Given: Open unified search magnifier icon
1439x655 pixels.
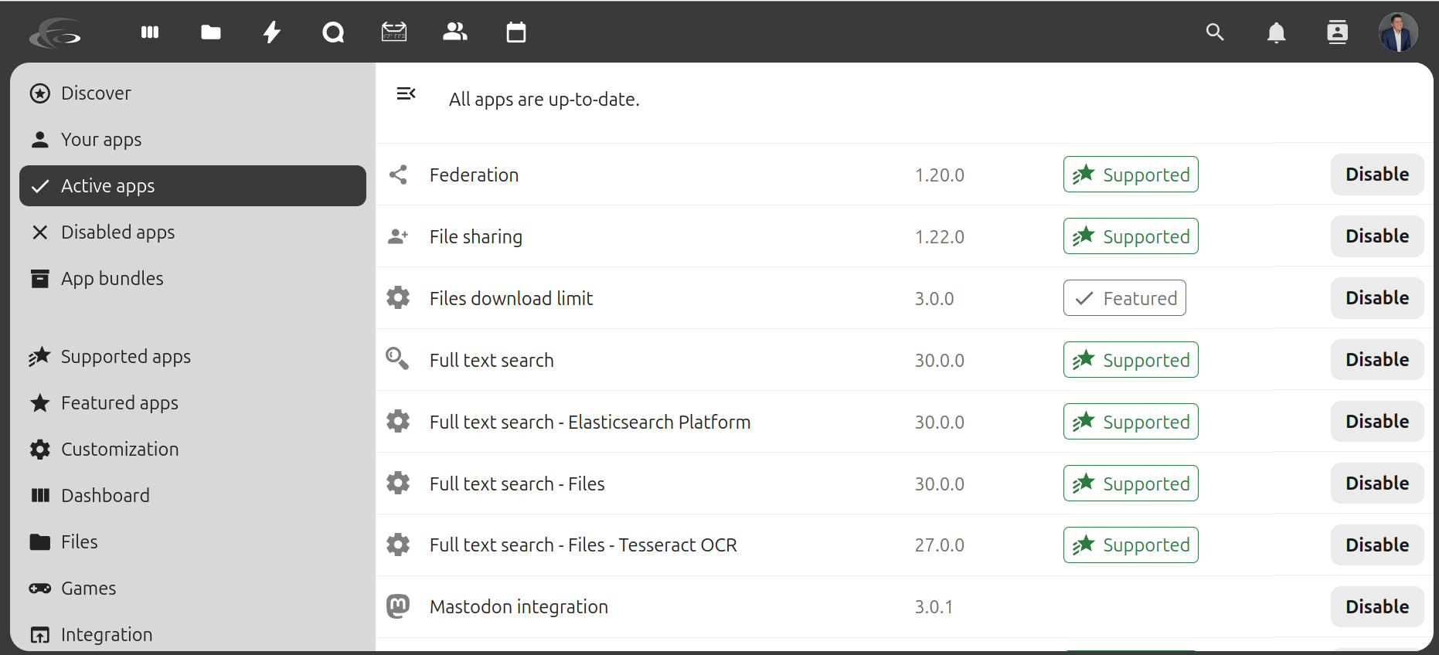Looking at the screenshot, I should click(x=1215, y=32).
